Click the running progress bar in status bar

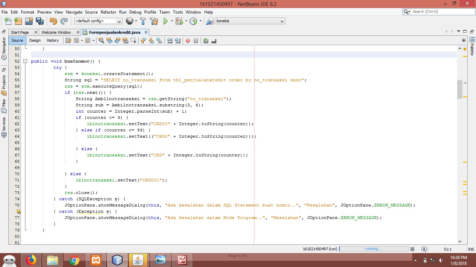click(374, 249)
